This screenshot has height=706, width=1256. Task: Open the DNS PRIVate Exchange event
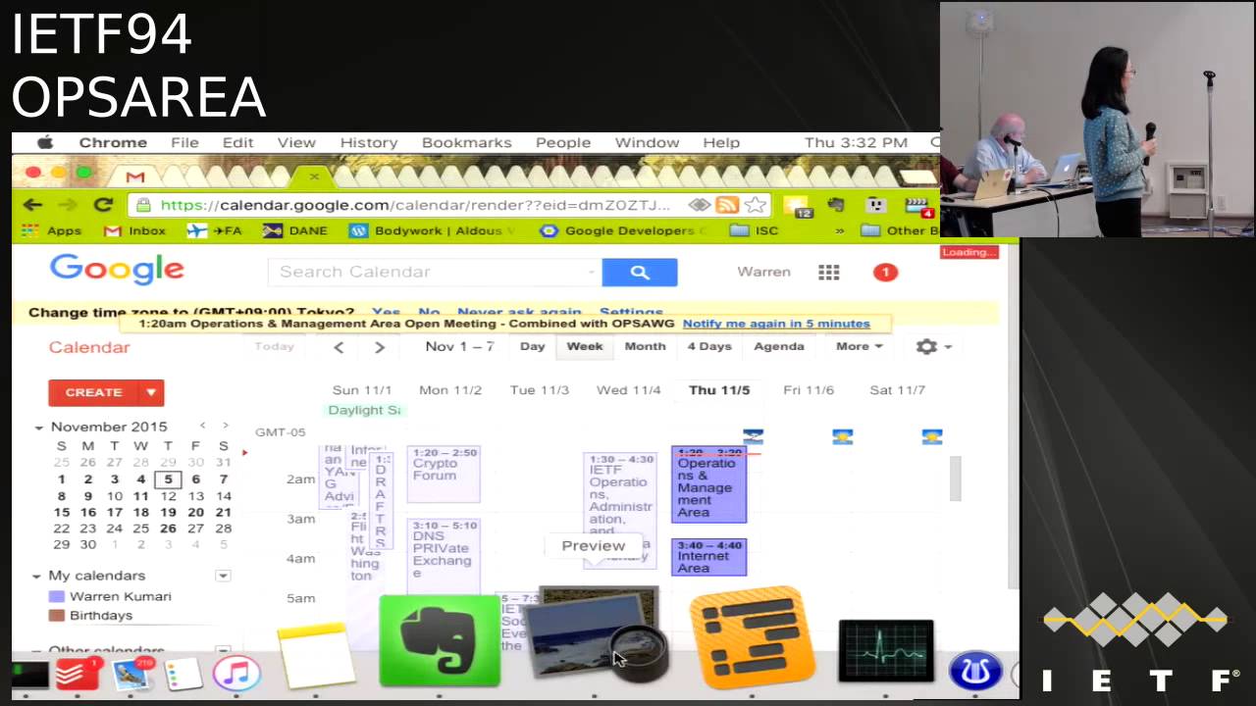tap(444, 556)
